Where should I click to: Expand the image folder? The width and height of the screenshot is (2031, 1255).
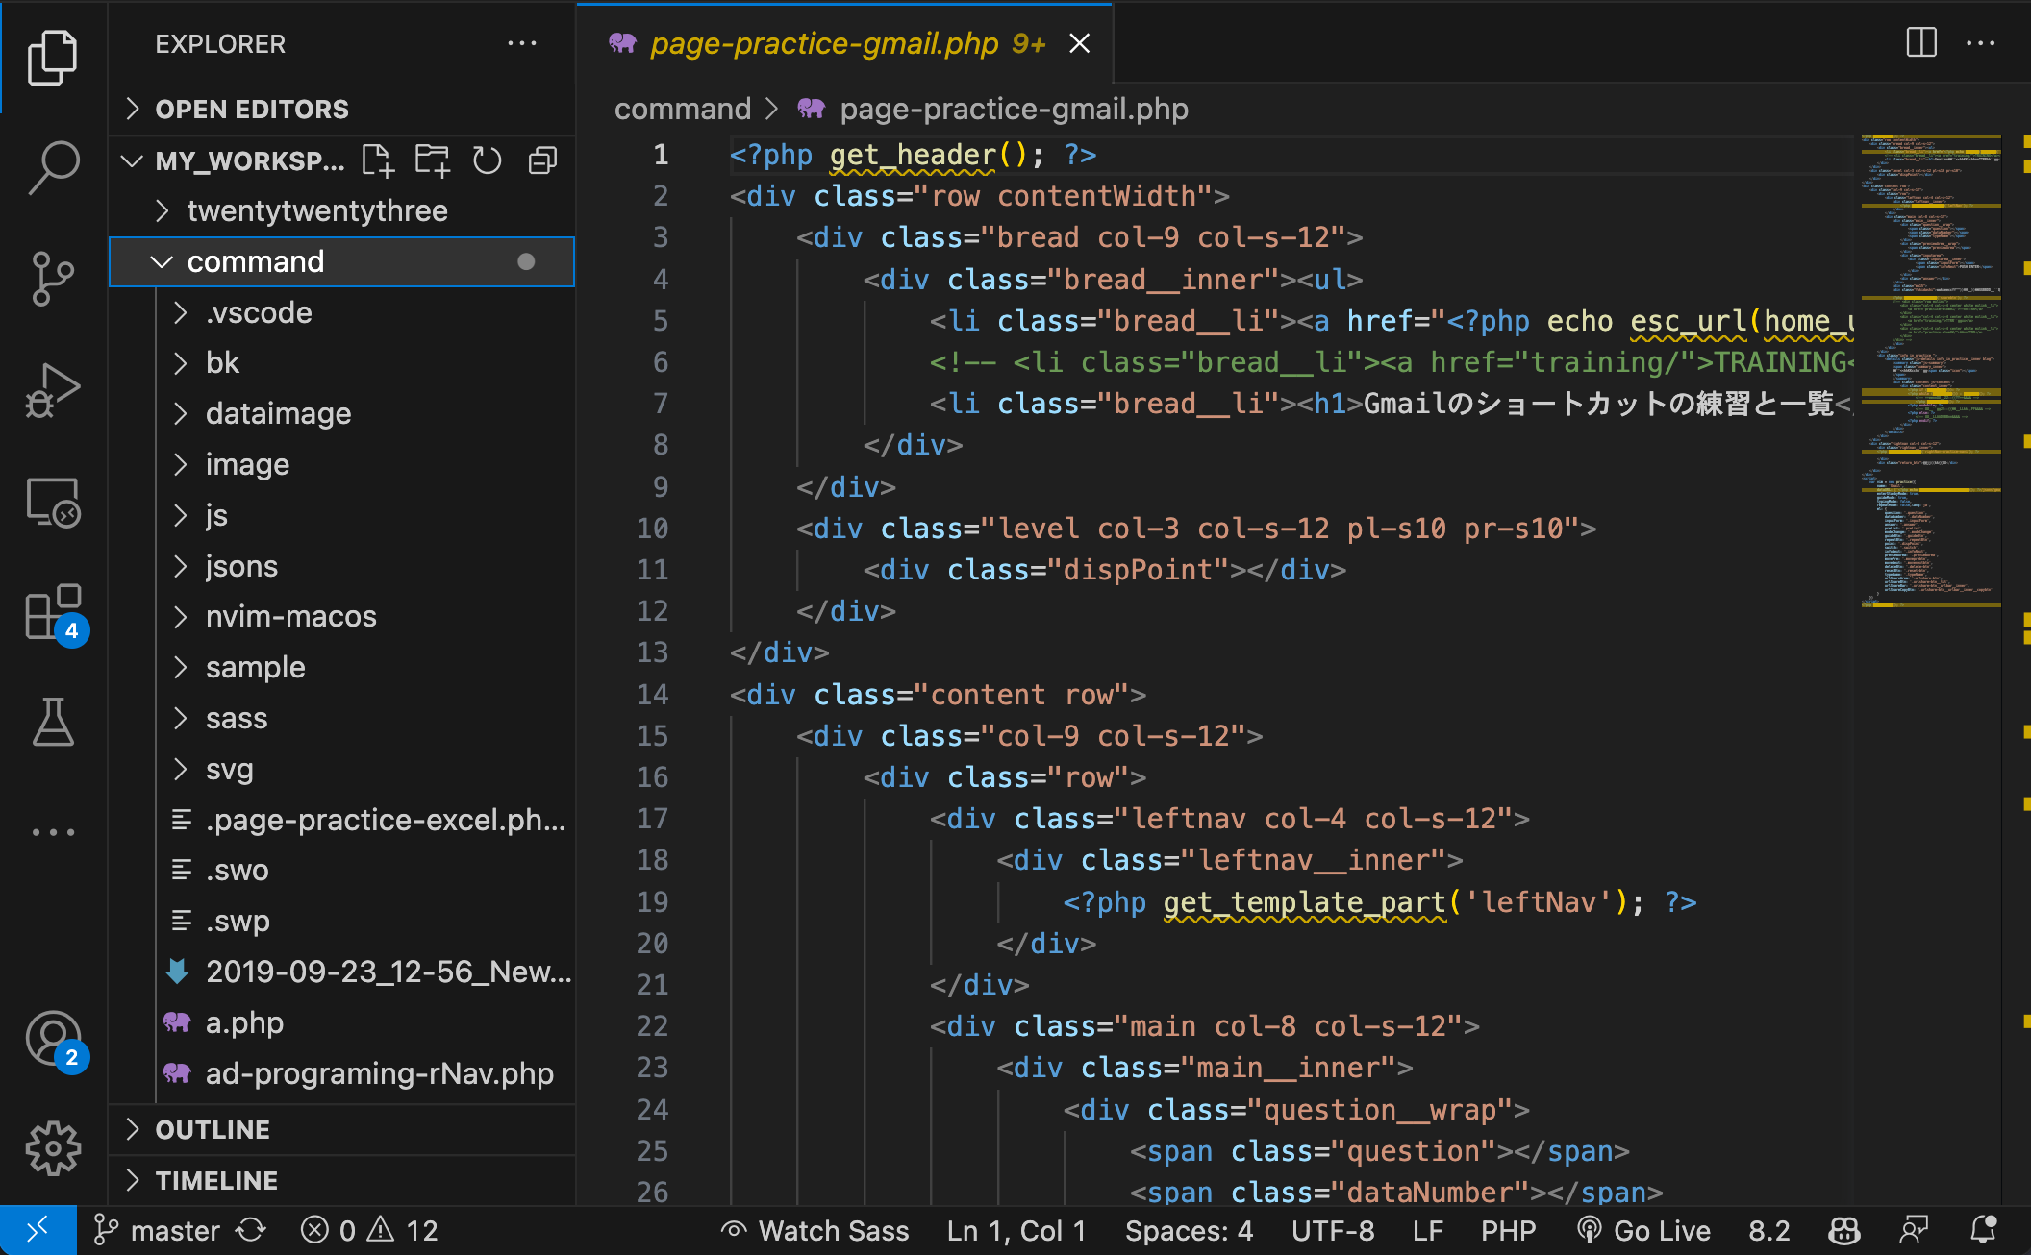[x=342, y=464]
